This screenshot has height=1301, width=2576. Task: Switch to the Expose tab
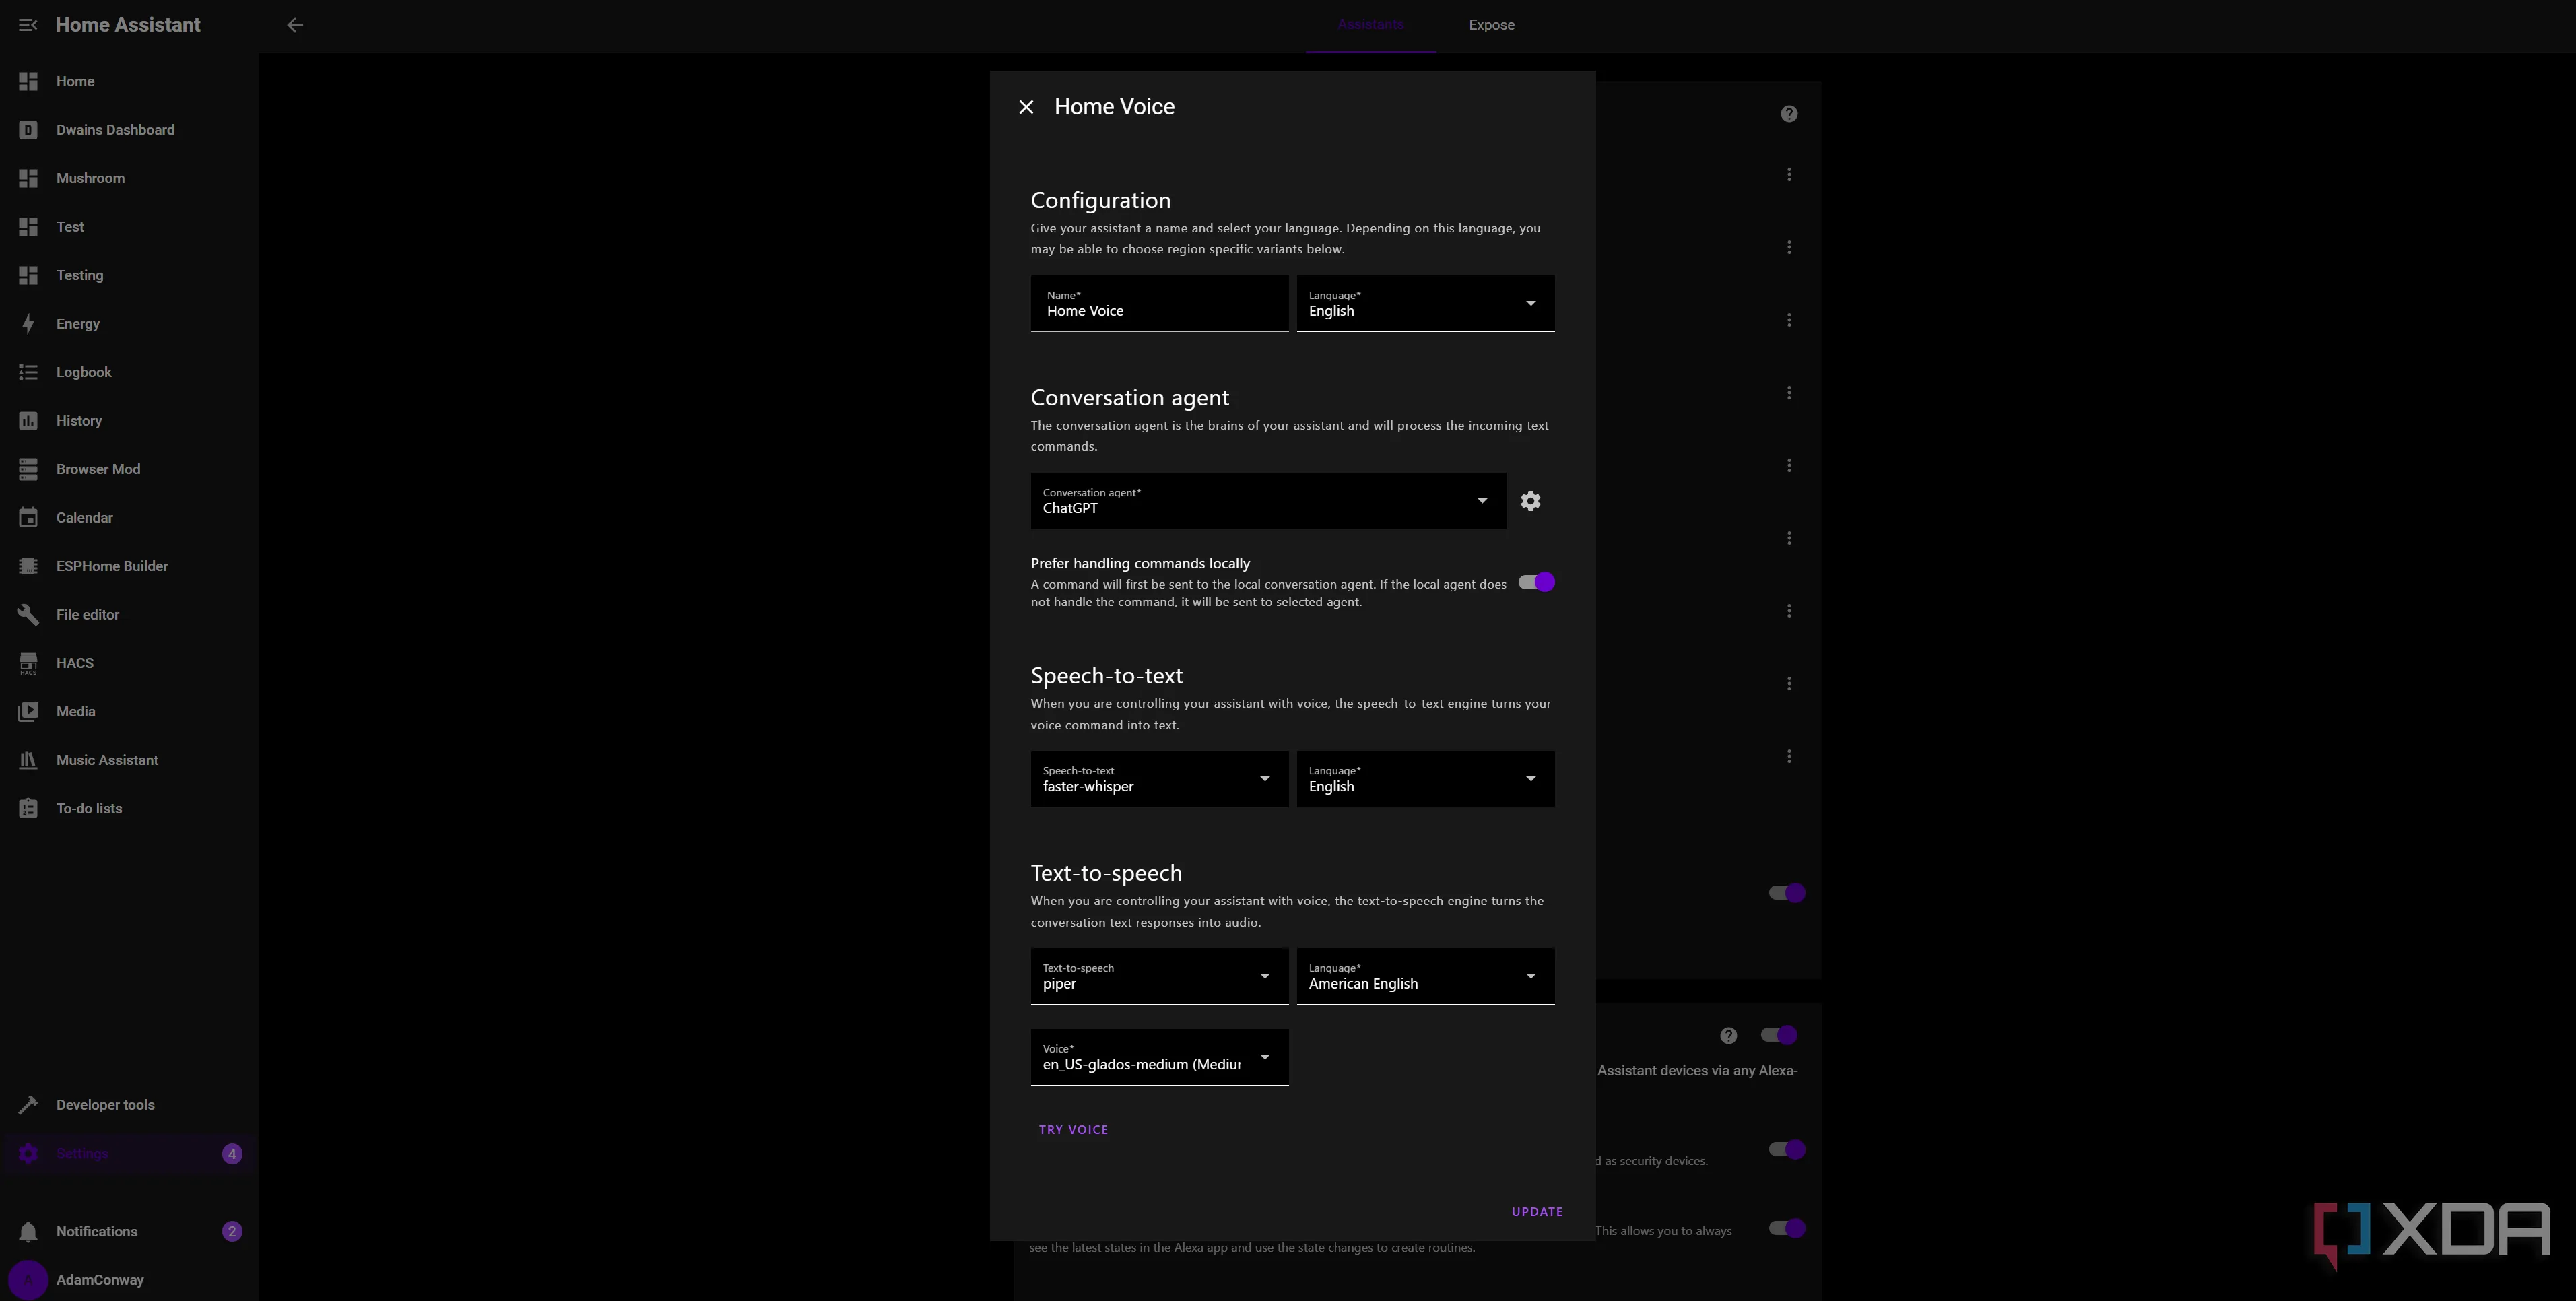click(x=1491, y=25)
